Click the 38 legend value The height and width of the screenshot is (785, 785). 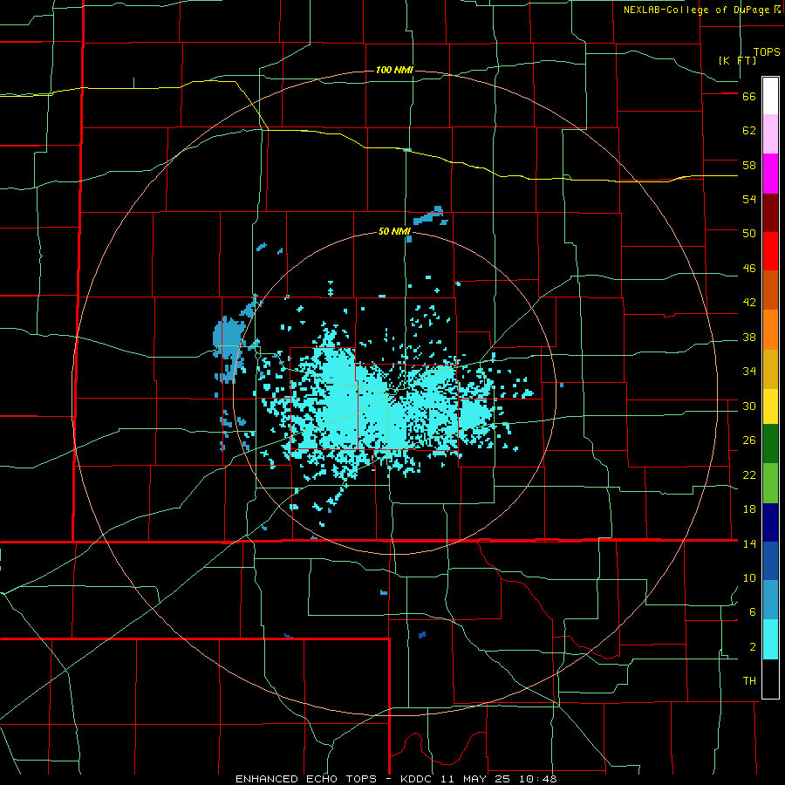[x=749, y=337]
